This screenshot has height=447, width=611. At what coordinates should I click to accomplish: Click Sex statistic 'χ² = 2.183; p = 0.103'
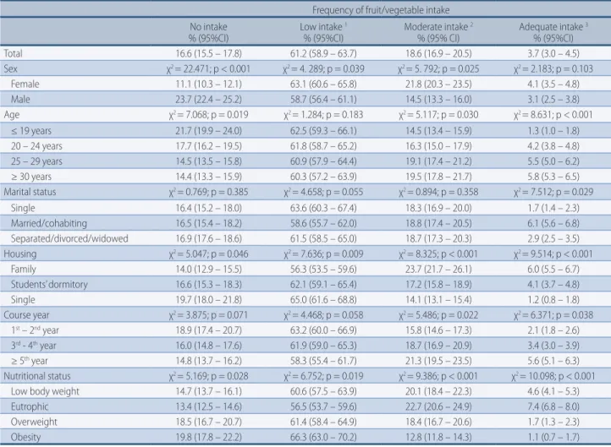point(553,68)
